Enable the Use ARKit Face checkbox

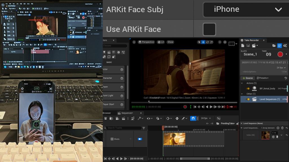[x=209, y=29]
